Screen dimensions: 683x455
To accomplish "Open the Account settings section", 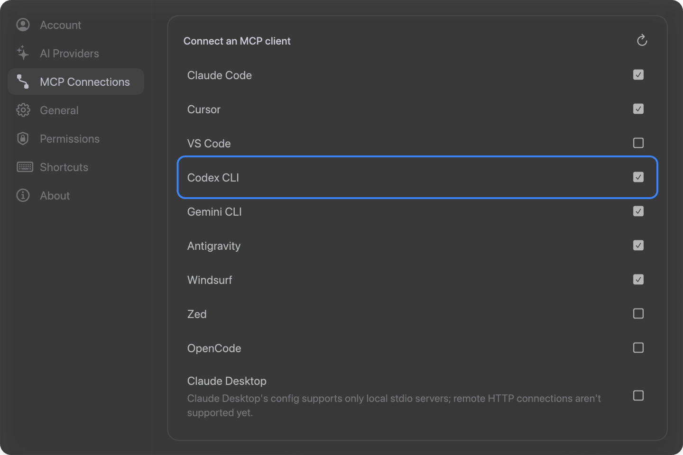I will coord(76,25).
